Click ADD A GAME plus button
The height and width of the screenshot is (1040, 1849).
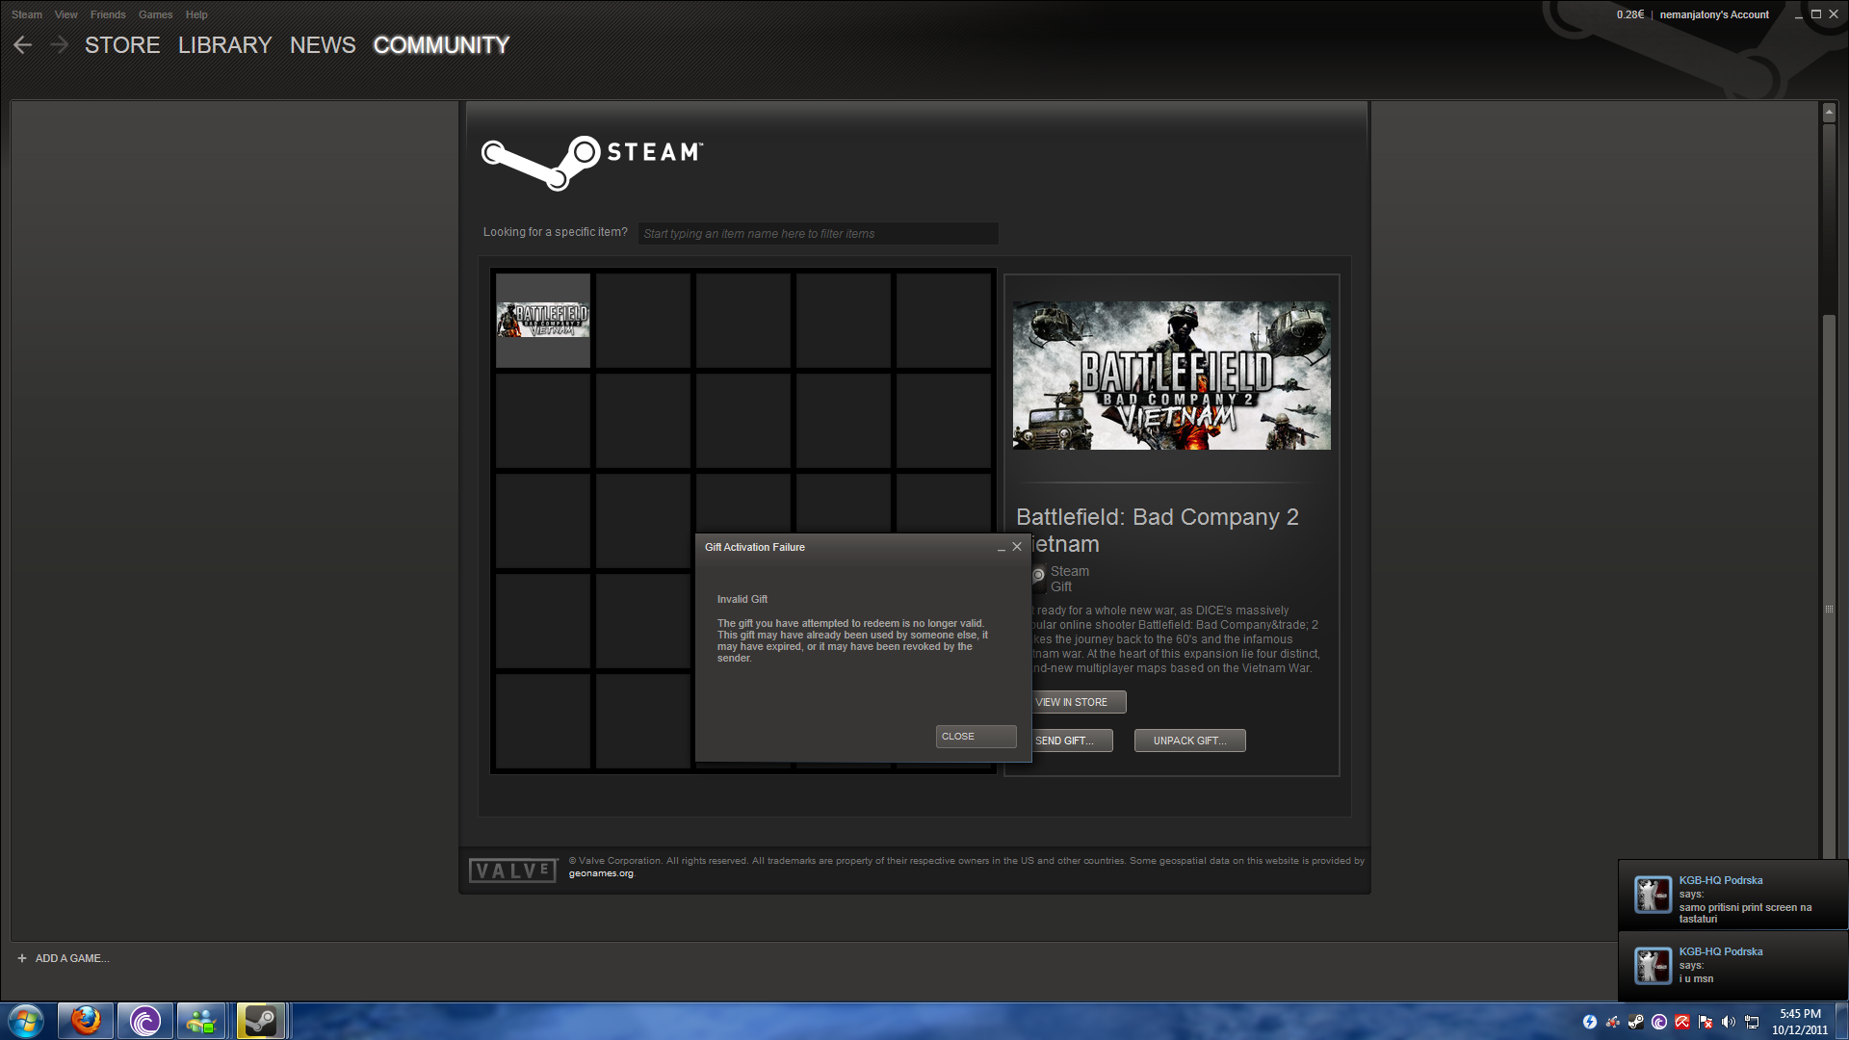21,958
